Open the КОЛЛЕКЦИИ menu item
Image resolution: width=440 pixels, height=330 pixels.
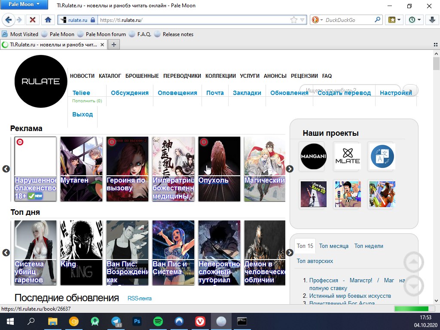click(x=220, y=76)
